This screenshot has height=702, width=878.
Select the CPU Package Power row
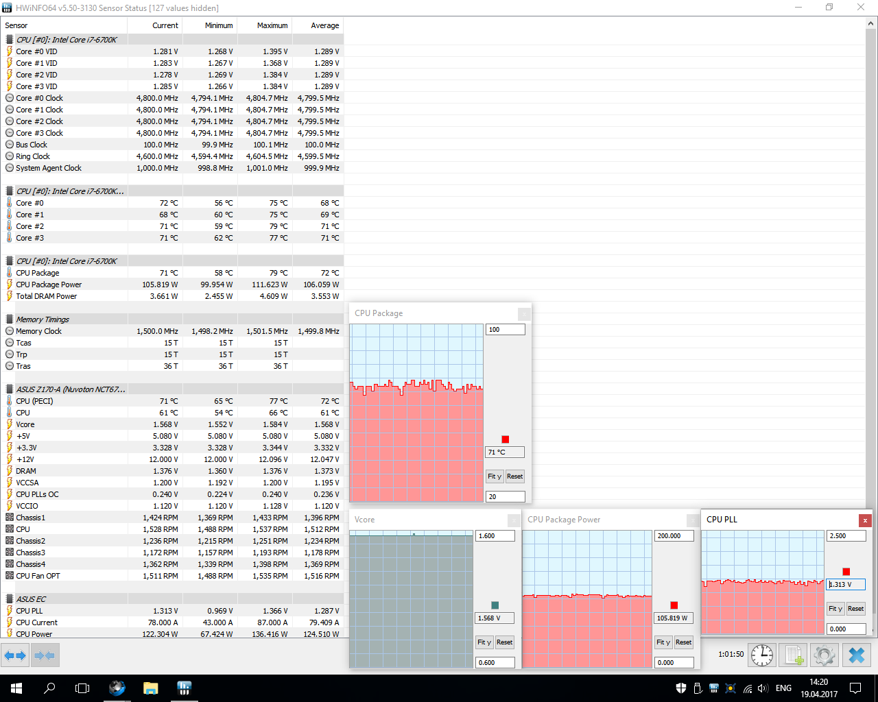click(172, 285)
